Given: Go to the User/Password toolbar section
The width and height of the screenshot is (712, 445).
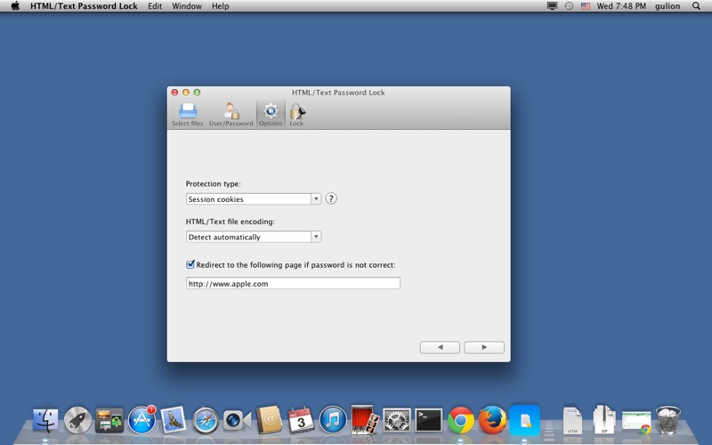Looking at the screenshot, I should pyautogui.click(x=231, y=115).
